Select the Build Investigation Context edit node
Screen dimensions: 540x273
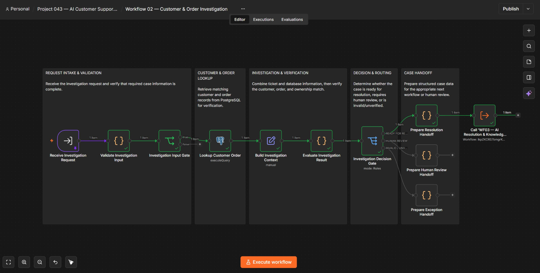[271, 141]
